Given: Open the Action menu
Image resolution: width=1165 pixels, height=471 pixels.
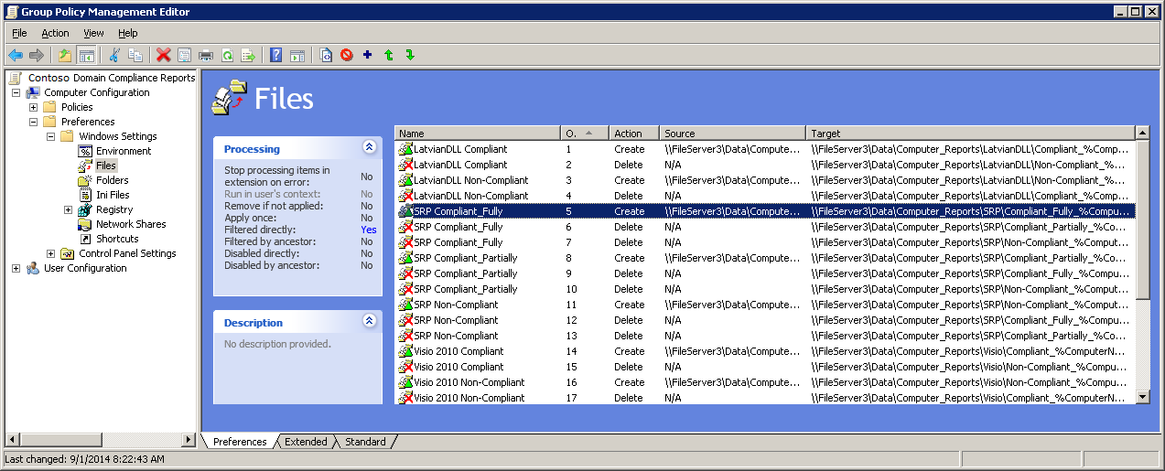Looking at the screenshot, I should pos(55,33).
